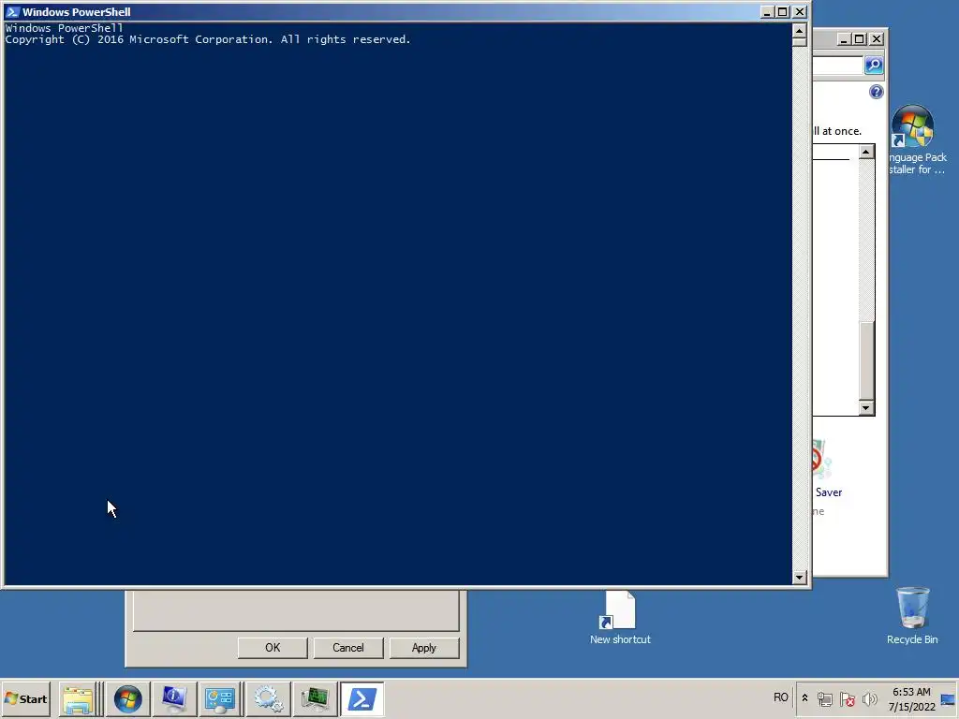Click the PowerShell copyright text line

208,39
